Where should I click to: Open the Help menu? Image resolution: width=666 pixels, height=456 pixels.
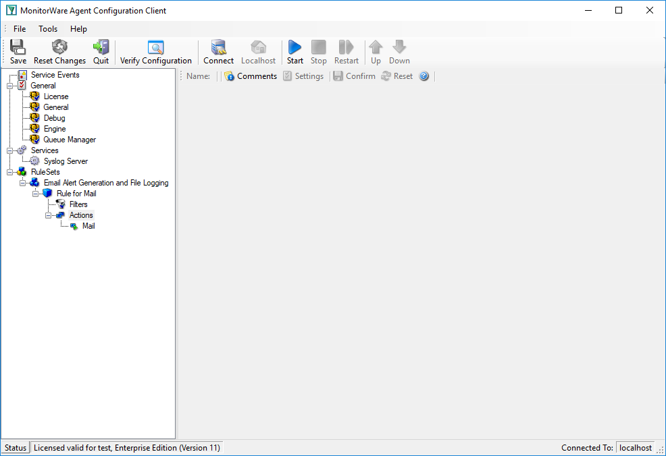pos(78,29)
